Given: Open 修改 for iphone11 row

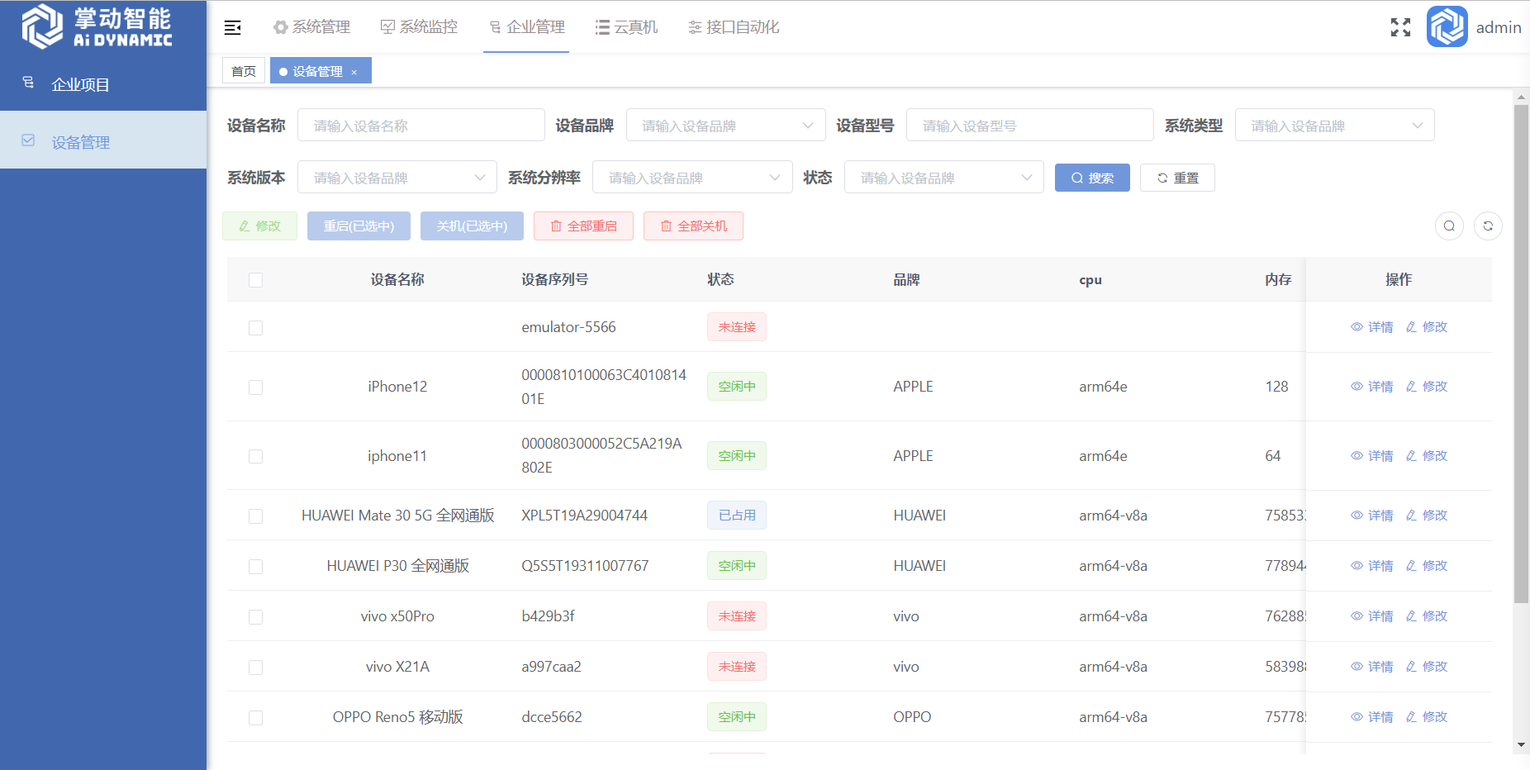Looking at the screenshot, I should [1427, 456].
